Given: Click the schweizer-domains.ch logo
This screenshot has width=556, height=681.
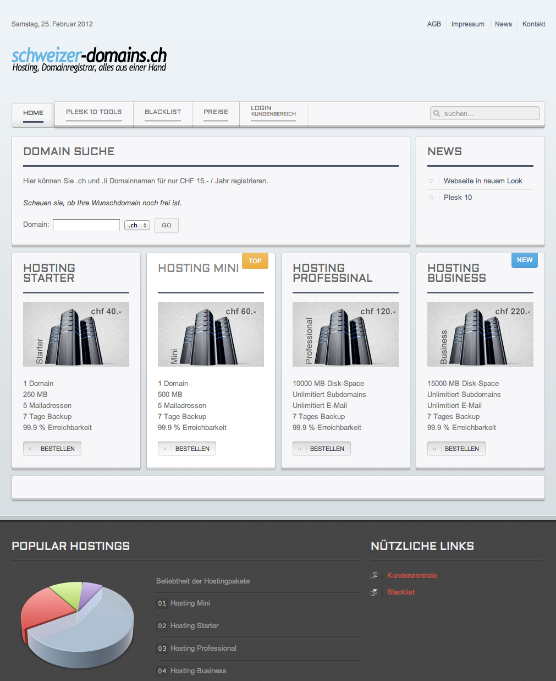Looking at the screenshot, I should 89,59.
